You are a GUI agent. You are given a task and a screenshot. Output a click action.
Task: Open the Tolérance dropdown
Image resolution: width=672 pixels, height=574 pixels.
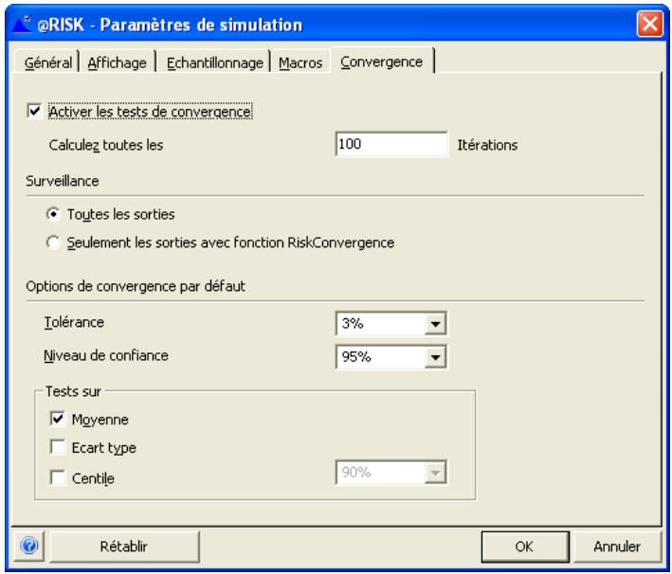pyautogui.click(x=436, y=325)
